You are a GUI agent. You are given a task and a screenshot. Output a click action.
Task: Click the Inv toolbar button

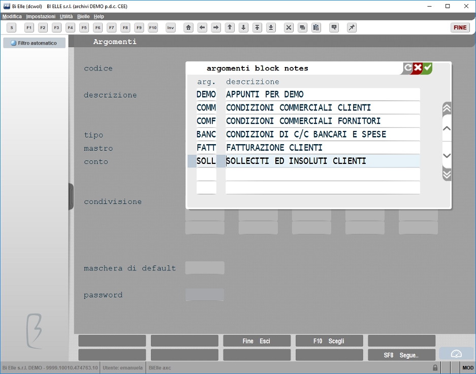click(x=171, y=27)
